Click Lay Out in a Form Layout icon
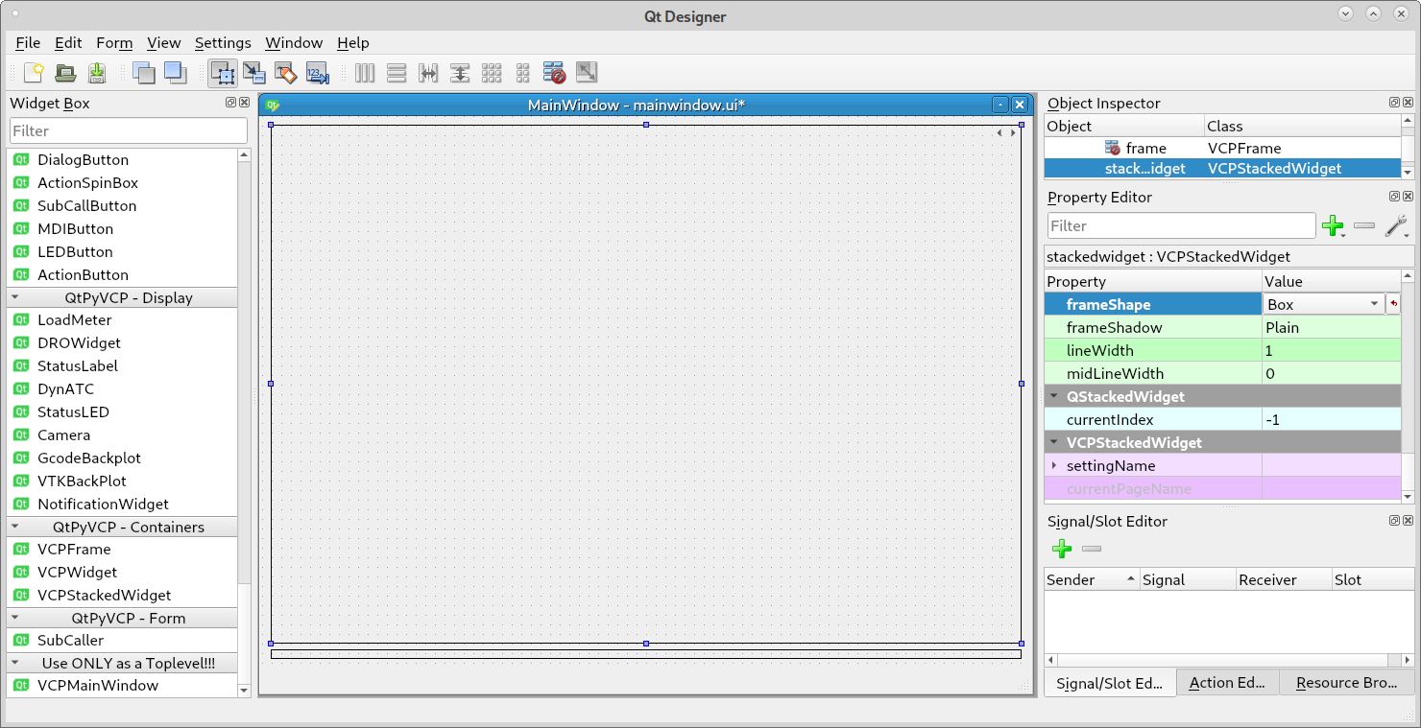The height and width of the screenshot is (728, 1421). pyautogui.click(x=523, y=72)
